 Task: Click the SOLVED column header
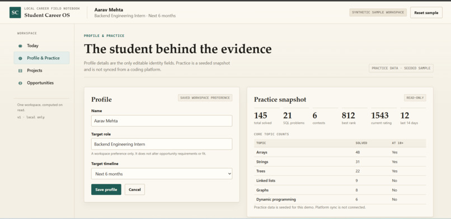(x=361, y=143)
